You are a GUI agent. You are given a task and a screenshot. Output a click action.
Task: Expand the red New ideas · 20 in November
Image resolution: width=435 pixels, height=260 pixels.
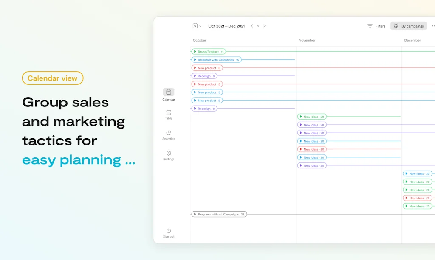[x=312, y=149]
